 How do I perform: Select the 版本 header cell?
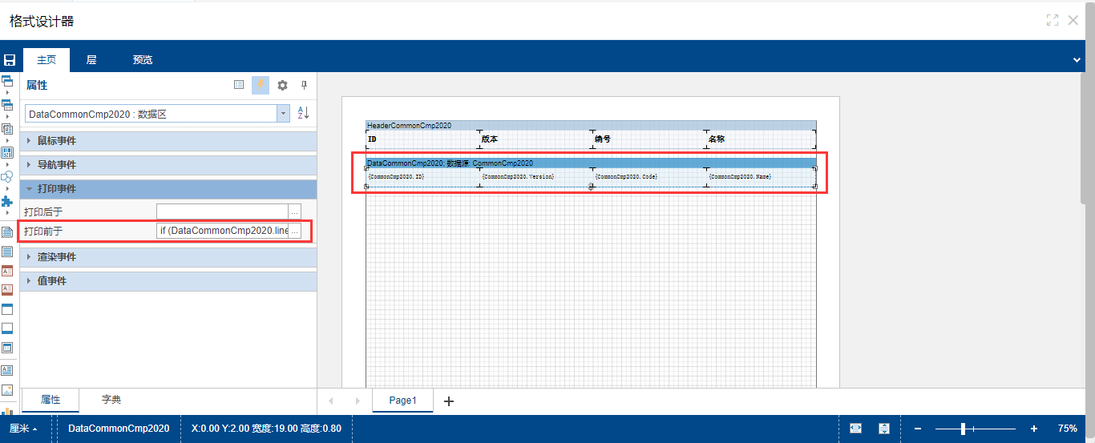[535, 139]
